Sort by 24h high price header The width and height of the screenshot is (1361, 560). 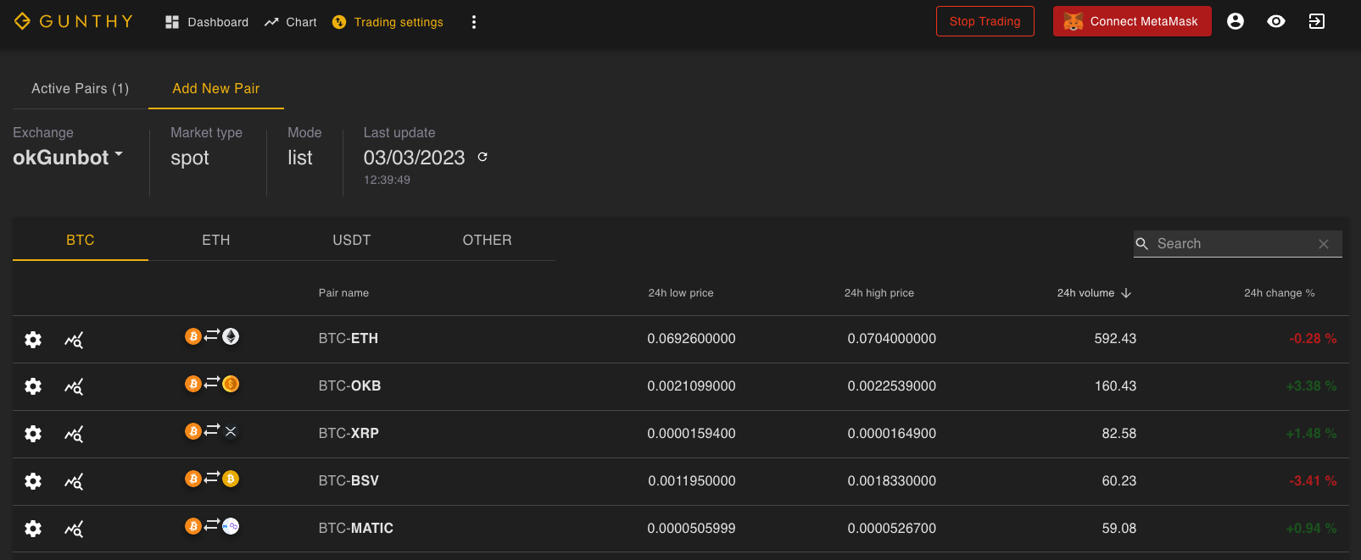879,293
